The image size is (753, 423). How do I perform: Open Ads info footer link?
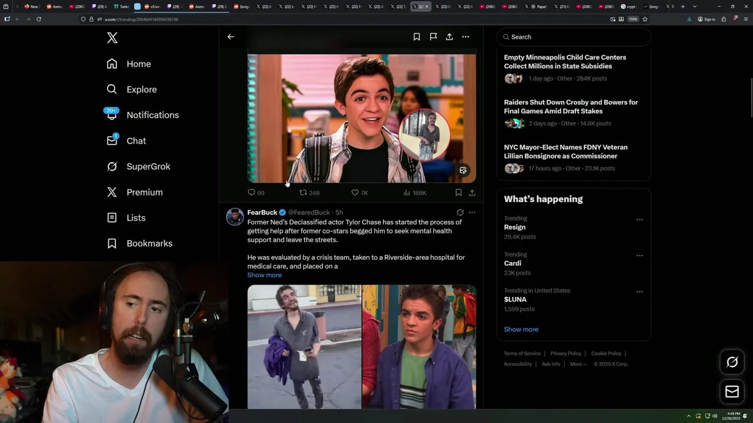[x=551, y=364]
